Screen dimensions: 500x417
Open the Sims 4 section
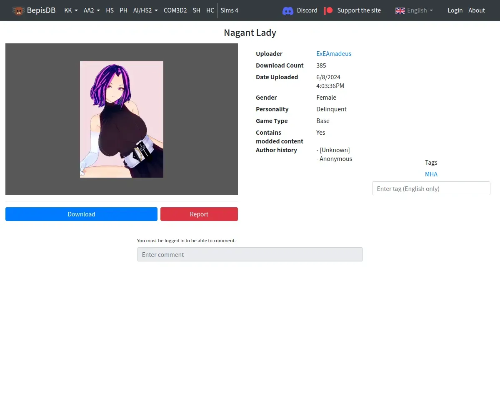[x=230, y=10]
